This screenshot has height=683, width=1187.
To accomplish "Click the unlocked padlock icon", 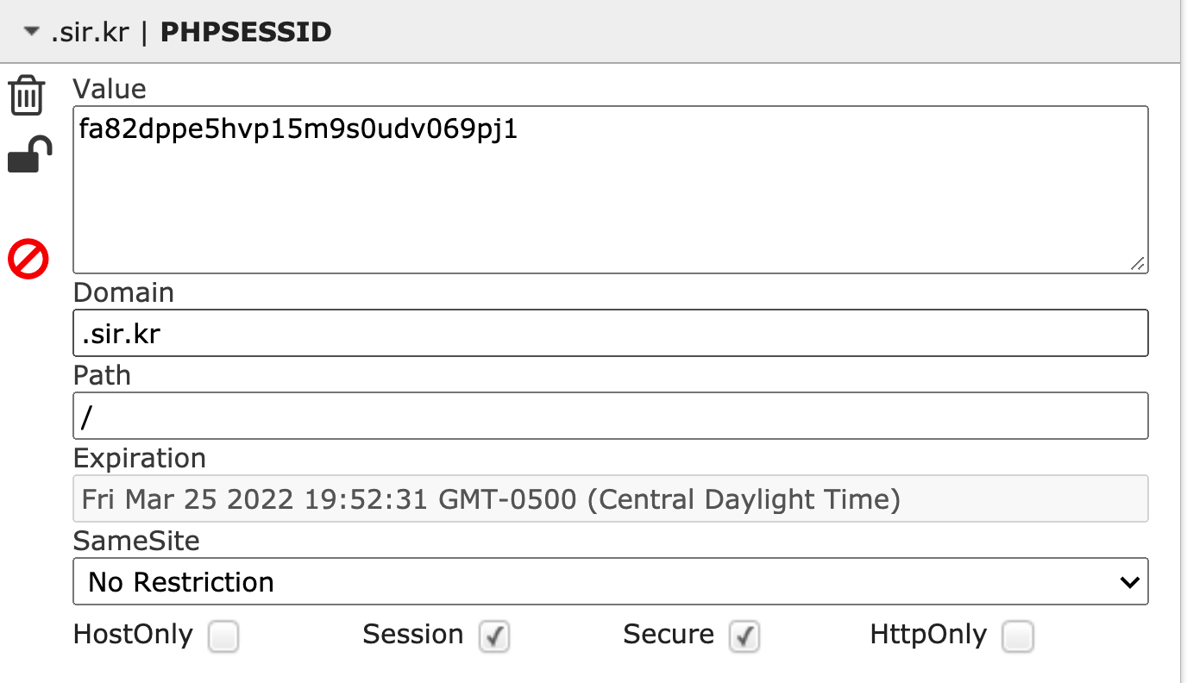I will 29,155.
